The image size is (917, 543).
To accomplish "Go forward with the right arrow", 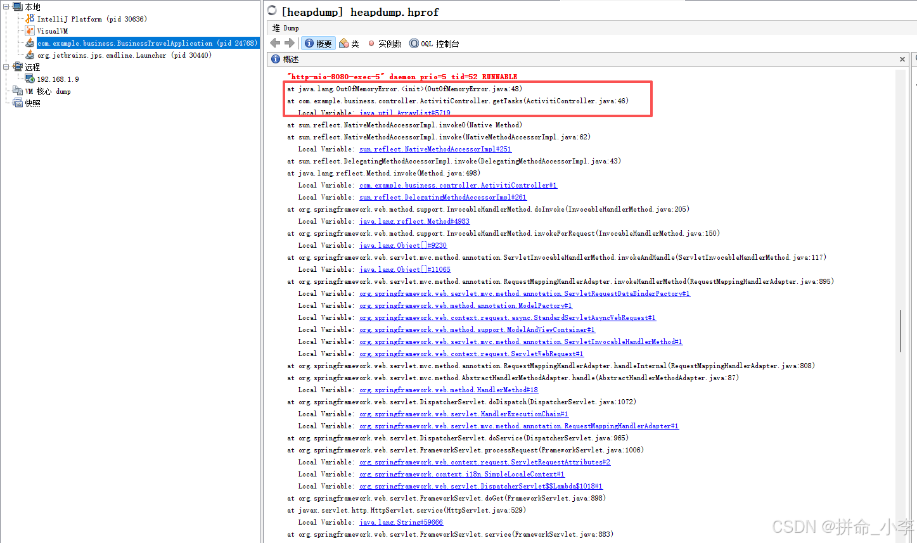I will (x=290, y=43).
